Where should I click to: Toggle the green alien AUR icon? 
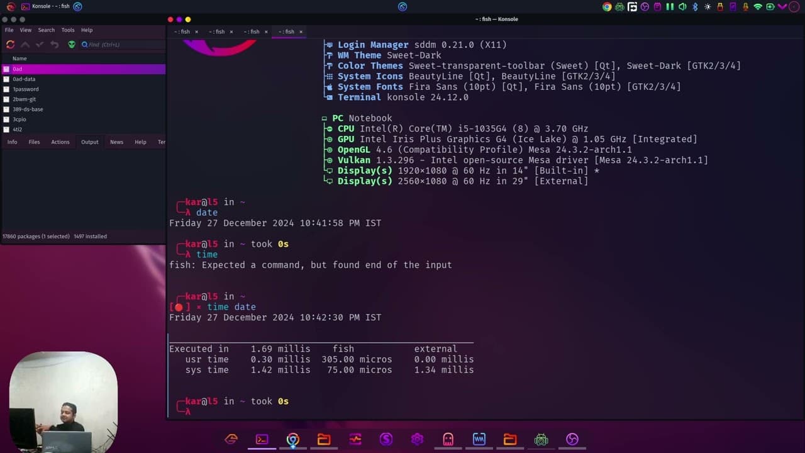point(72,45)
